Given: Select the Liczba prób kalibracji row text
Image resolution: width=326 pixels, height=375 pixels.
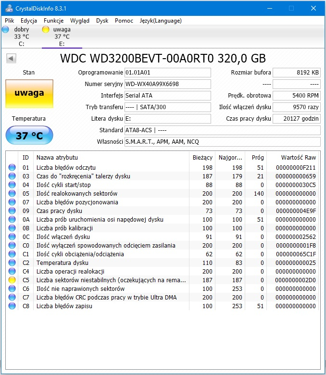Looking at the screenshot, I should pos(64,228).
